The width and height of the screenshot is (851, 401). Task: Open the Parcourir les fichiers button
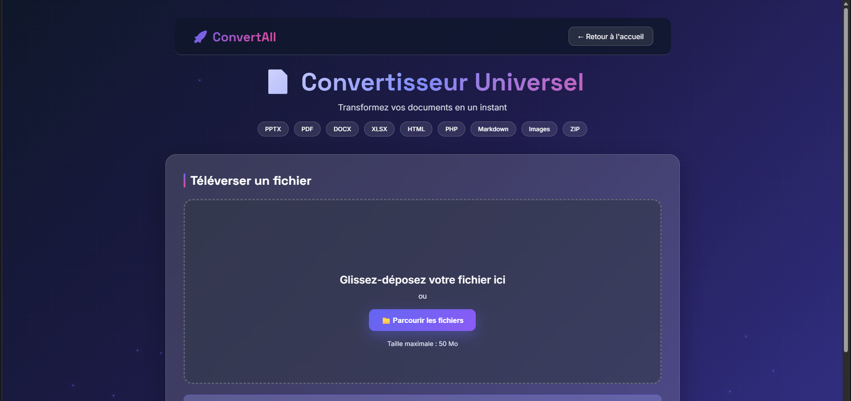(422, 320)
